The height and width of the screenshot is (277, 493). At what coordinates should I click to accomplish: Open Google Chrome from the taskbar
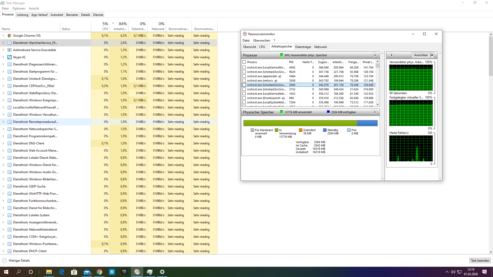[99, 272]
